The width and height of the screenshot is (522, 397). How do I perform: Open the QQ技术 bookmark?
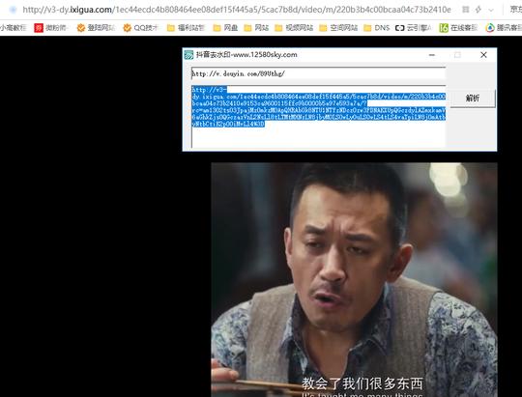140,28
